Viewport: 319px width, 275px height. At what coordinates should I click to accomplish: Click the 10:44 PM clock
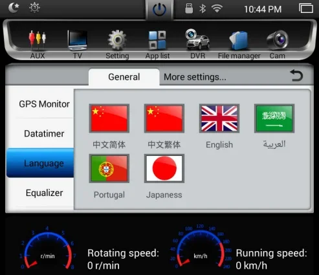point(263,9)
